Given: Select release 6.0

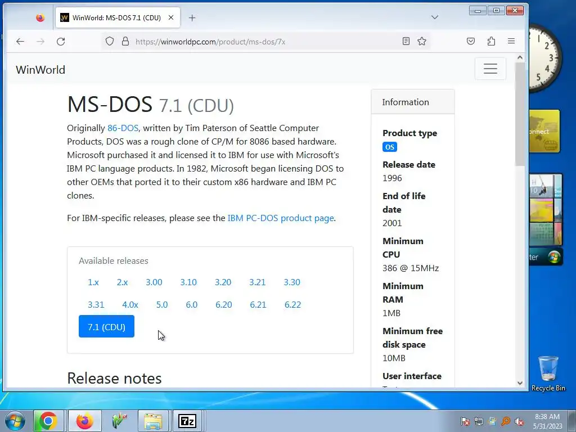Looking at the screenshot, I should [x=191, y=304].
